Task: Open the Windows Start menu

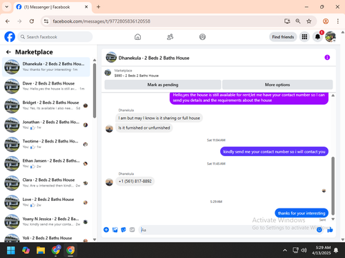Action: tap(11, 250)
